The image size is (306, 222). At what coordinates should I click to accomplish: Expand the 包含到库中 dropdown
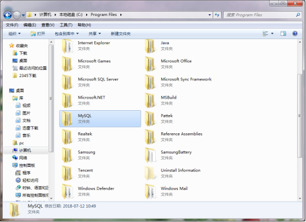click(x=66, y=34)
